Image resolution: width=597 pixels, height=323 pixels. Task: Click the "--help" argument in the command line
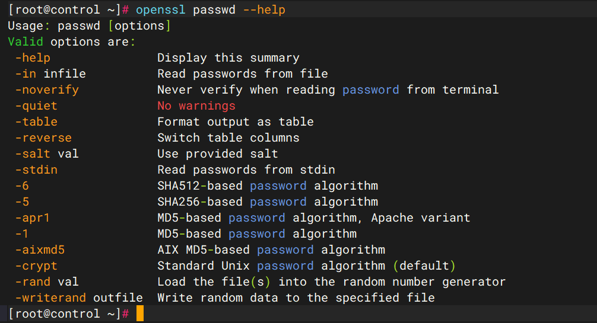[x=264, y=10]
